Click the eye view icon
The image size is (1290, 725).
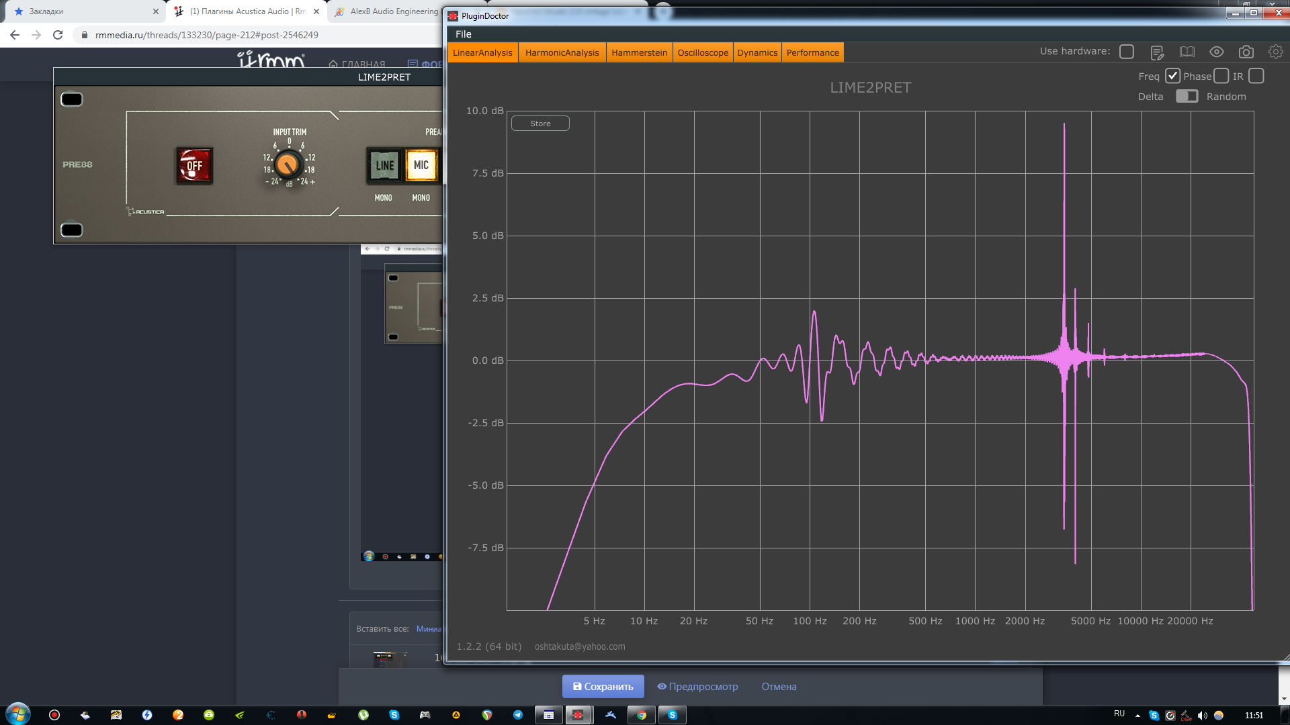coord(1217,52)
